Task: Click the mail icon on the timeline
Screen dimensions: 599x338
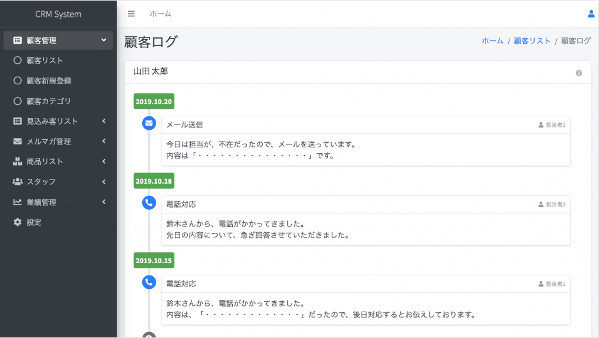Action: [149, 123]
